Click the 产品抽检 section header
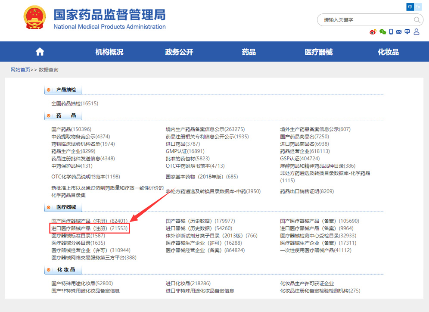Screen dimensions: 429x312 click(66, 90)
